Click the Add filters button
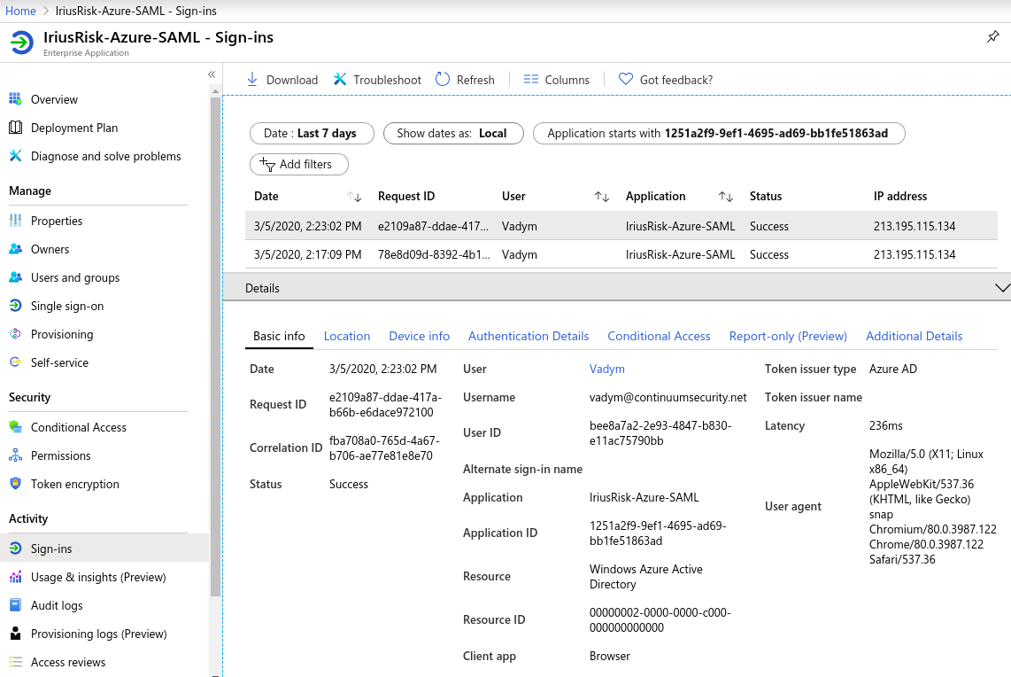The width and height of the screenshot is (1011, 677). [299, 164]
